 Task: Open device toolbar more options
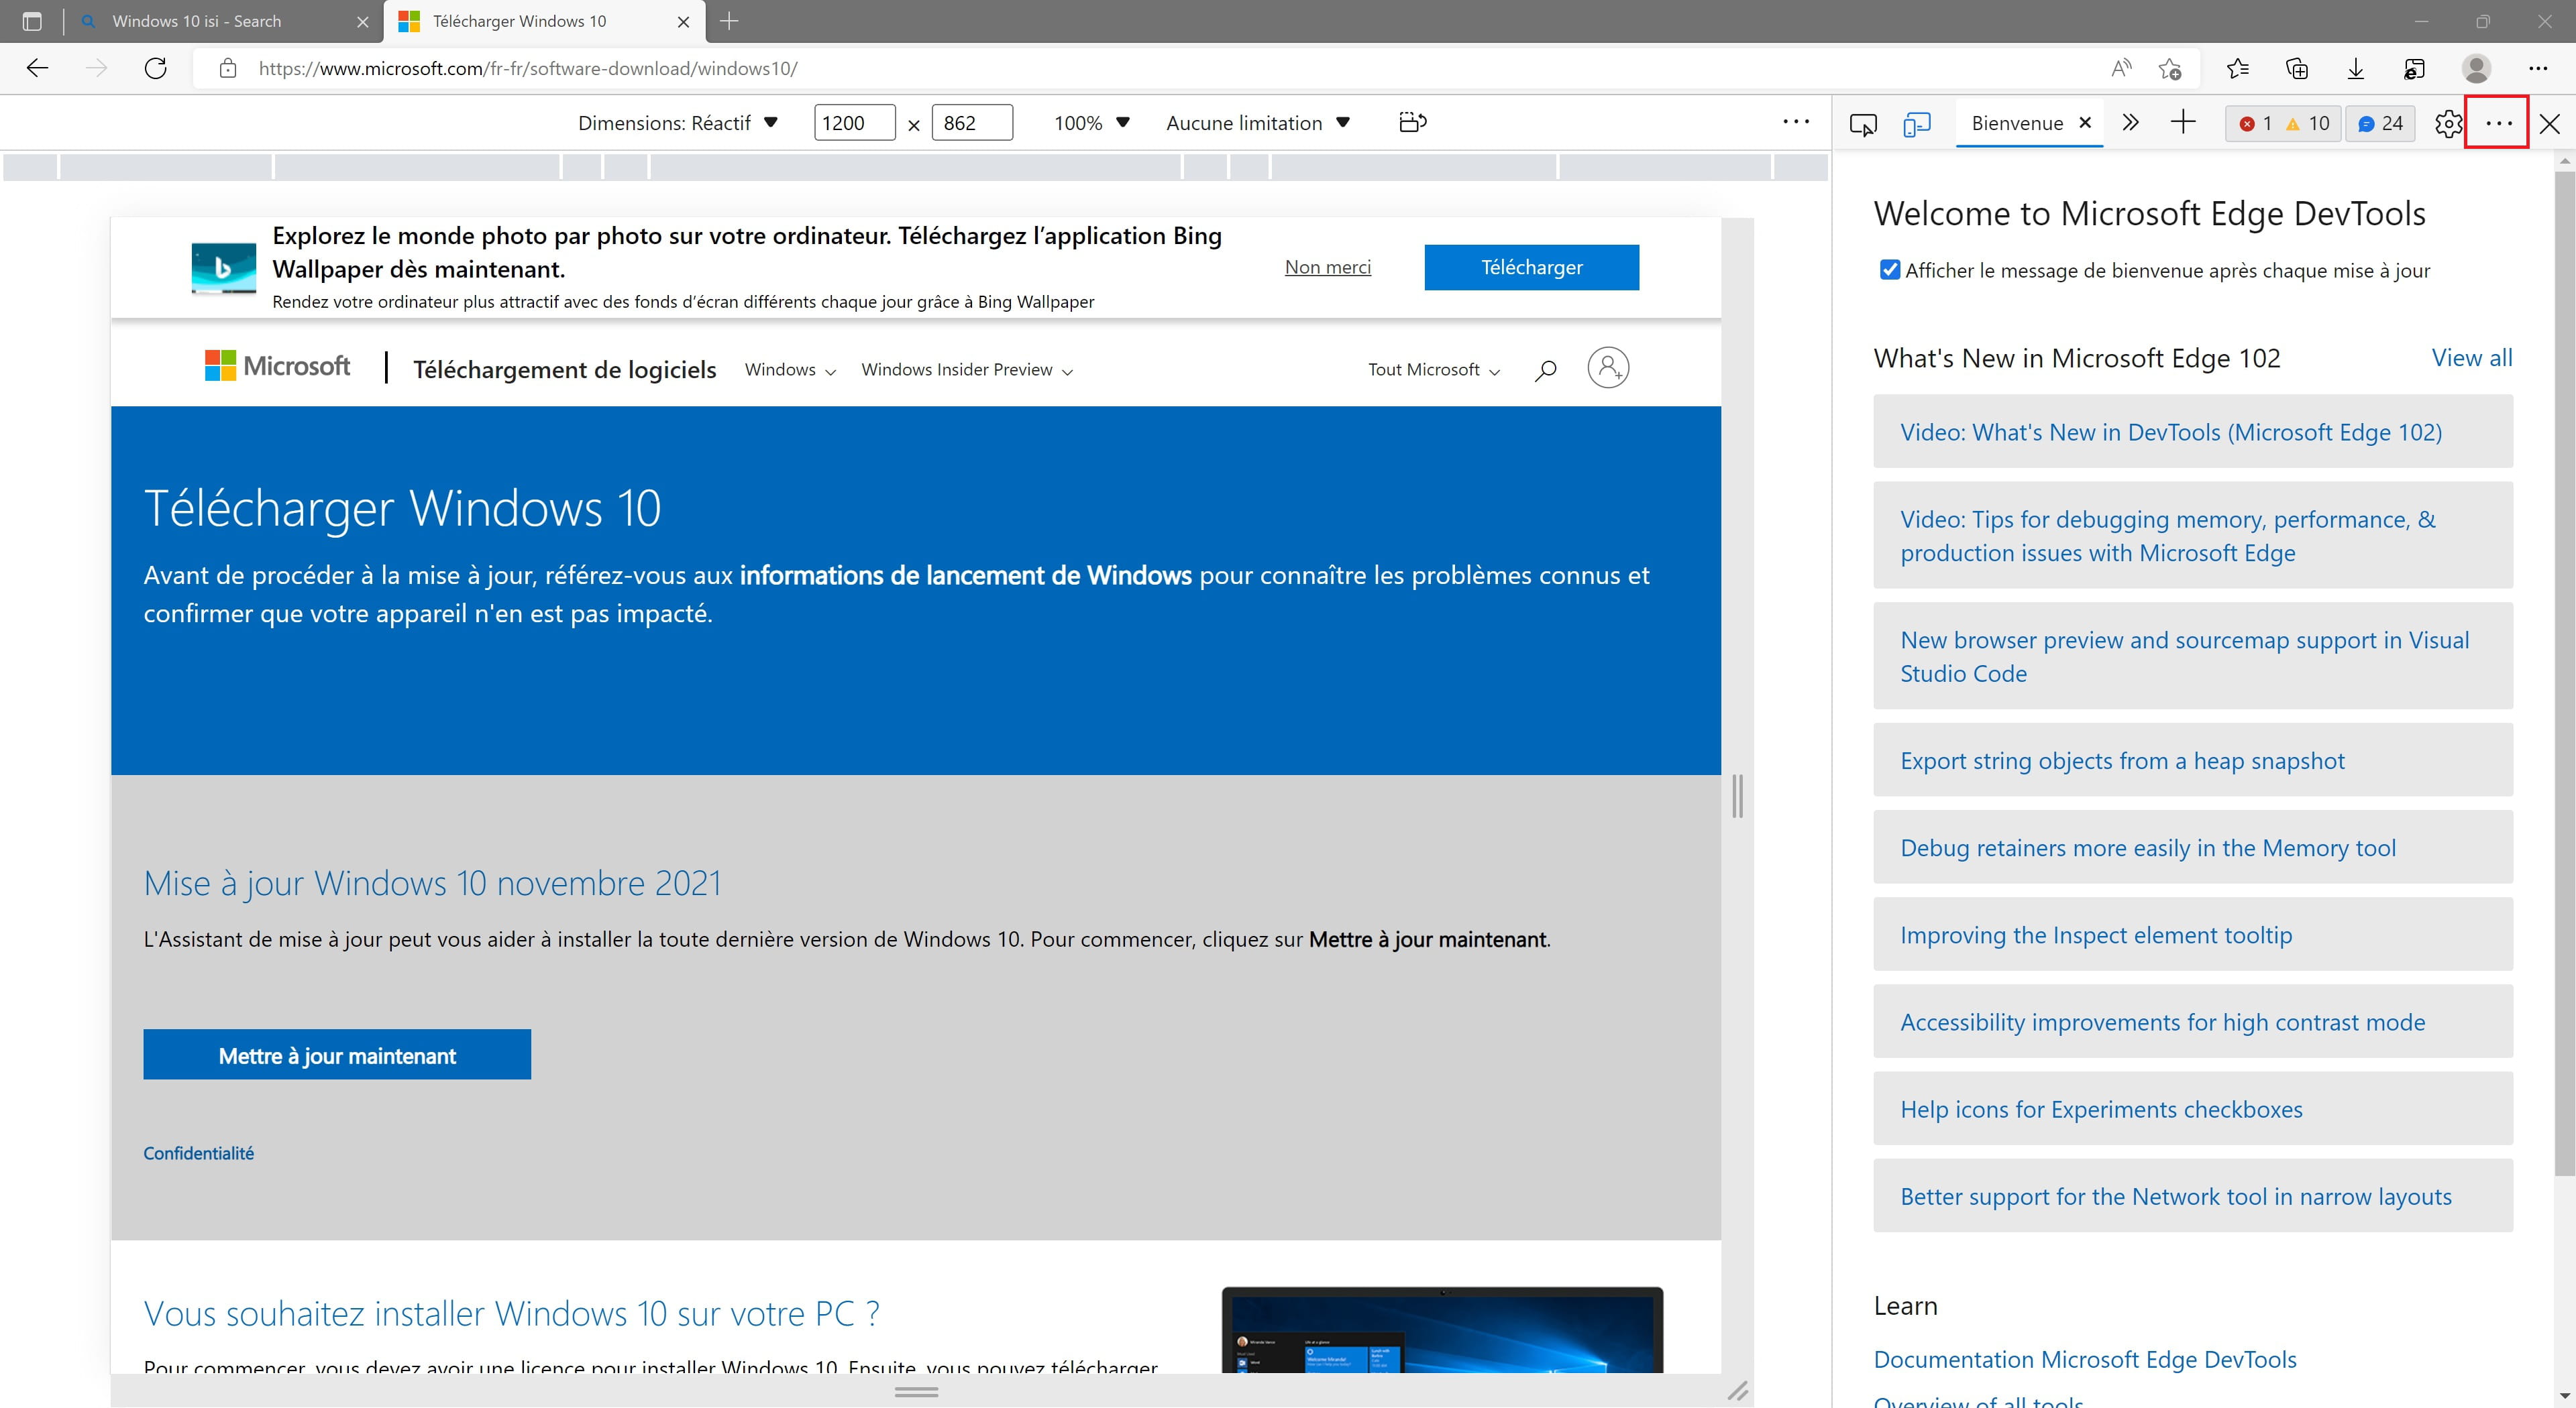pyautogui.click(x=1796, y=122)
